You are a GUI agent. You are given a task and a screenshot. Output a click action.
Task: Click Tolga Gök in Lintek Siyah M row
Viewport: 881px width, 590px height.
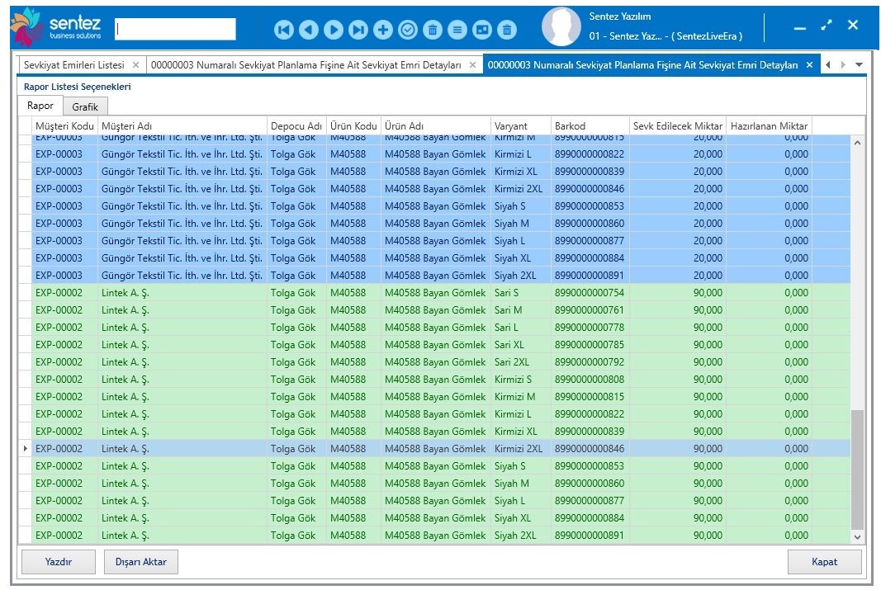[296, 484]
